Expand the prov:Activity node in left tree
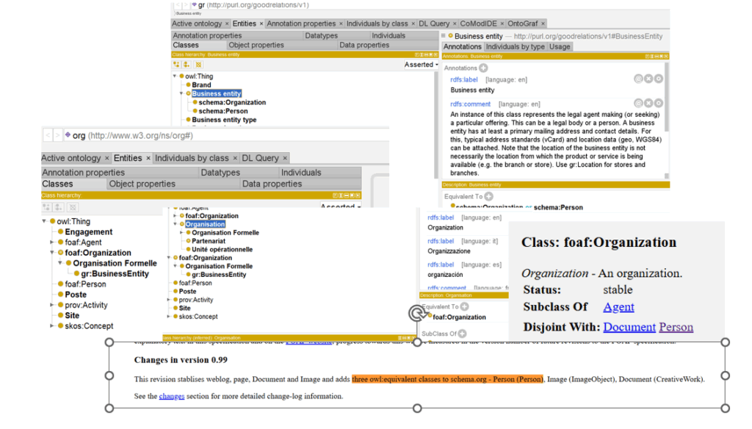 pyautogui.click(x=51, y=305)
